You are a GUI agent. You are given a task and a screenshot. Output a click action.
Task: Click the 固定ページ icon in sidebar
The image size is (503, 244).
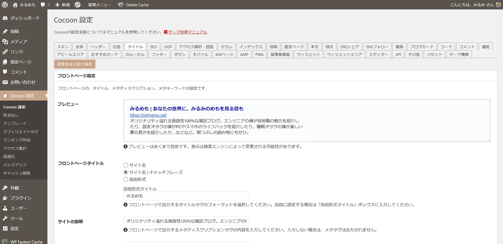click(x=5, y=62)
